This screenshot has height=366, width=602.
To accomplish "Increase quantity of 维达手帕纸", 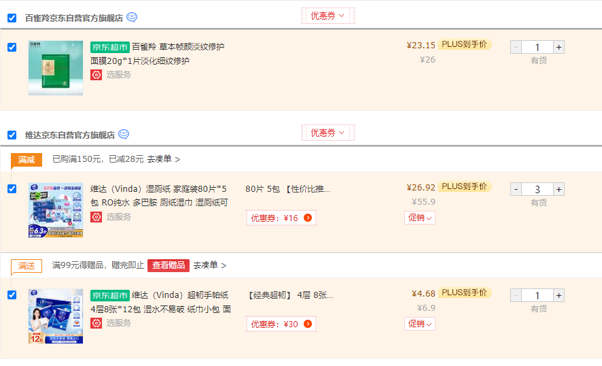I will coord(559,295).
